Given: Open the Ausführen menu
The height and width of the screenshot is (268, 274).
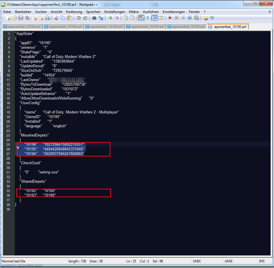Looking at the screenshot, I should [151, 12].
